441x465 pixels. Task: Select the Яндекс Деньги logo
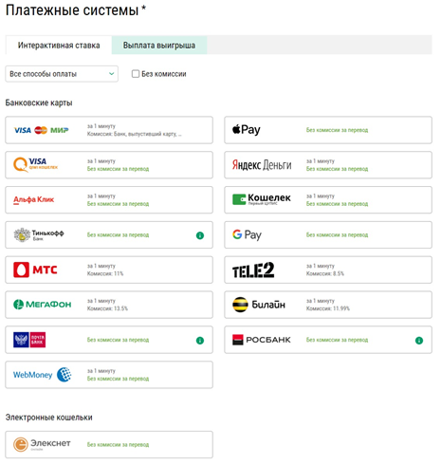coord(262,165)
